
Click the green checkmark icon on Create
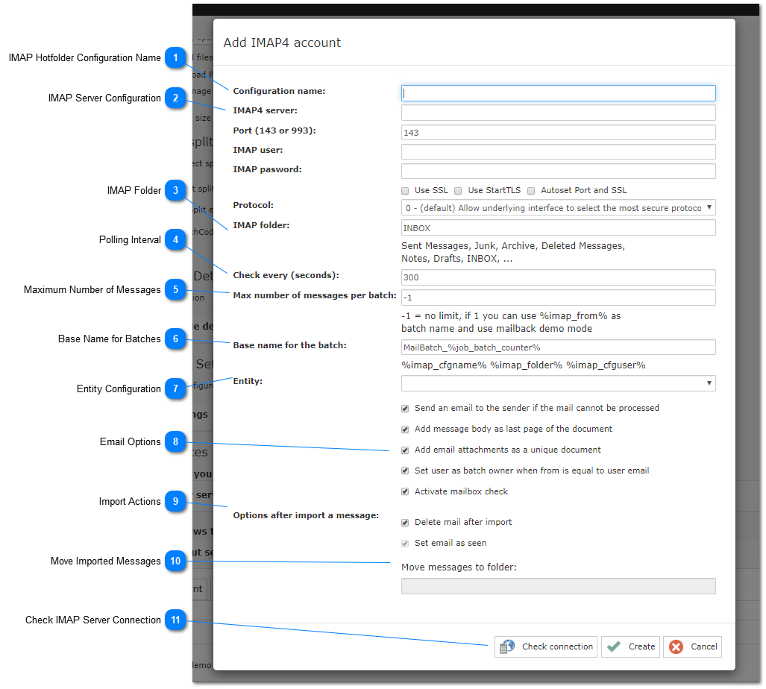click(614, 647)
